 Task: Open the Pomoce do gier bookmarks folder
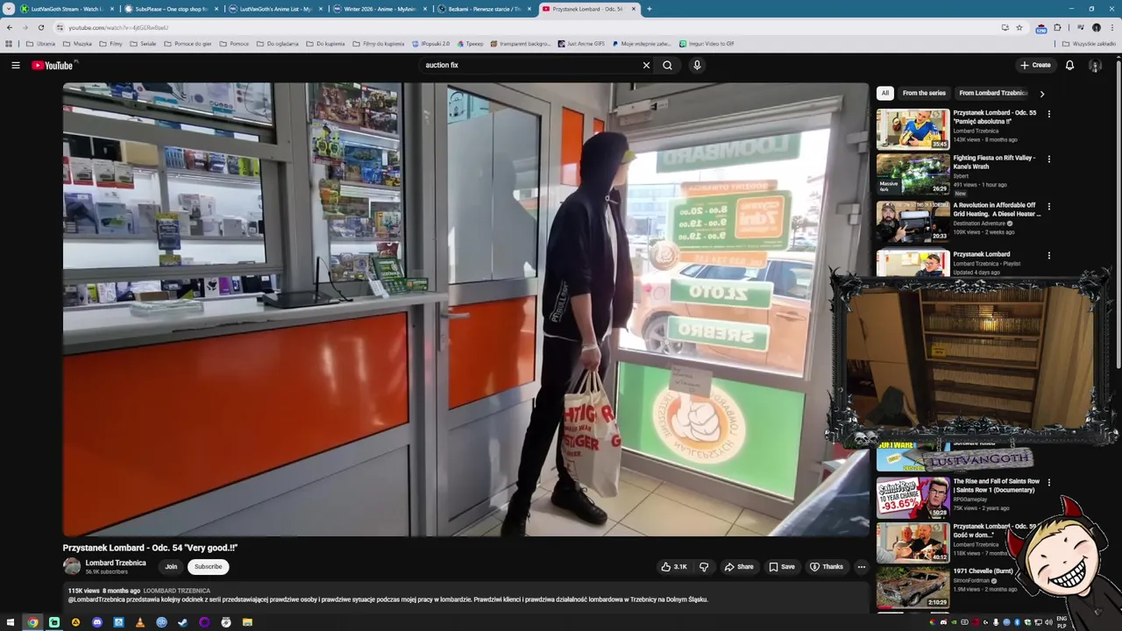[188, 43]
